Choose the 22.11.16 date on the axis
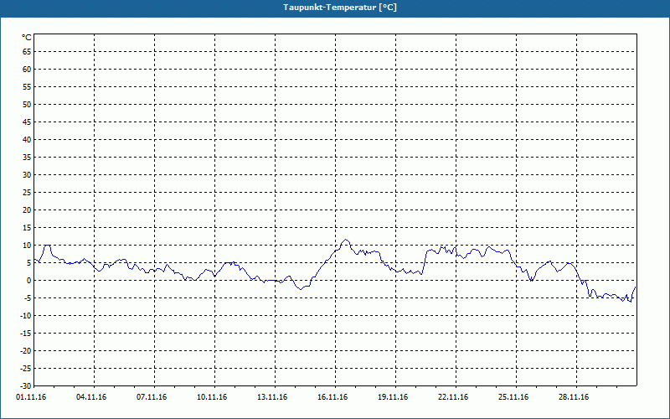The height and width of the screenshot is (419, 670). tap(453, 397)
